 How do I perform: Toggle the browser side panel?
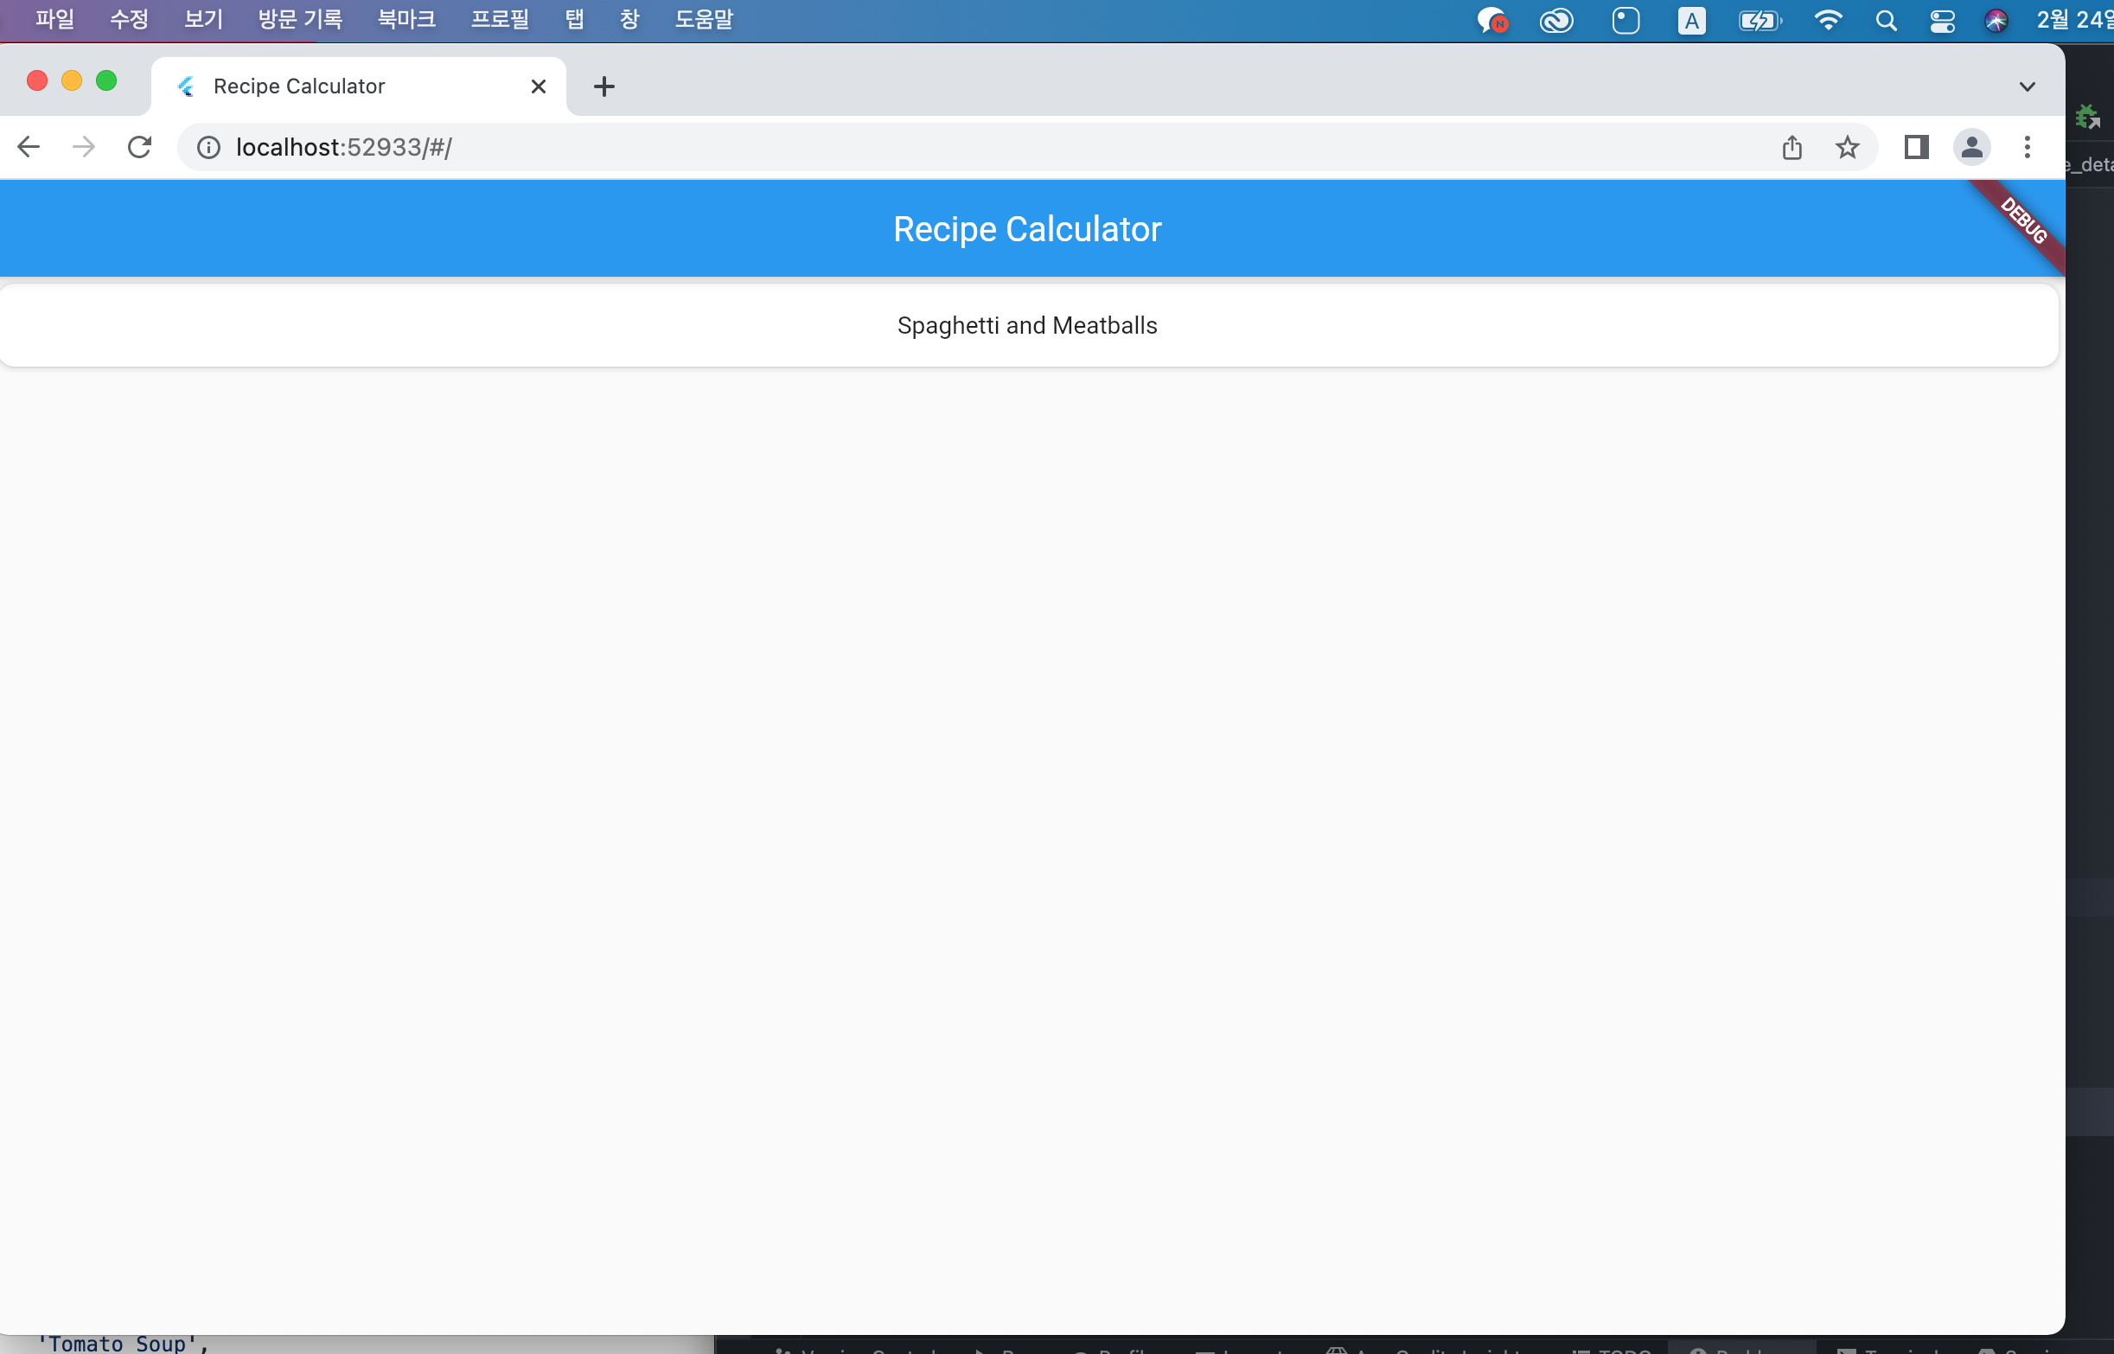click(1915, 147)
